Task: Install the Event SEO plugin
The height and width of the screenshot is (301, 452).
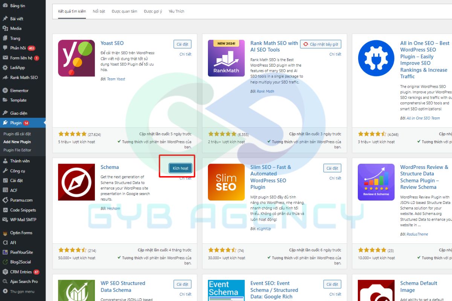Action: click(x=332, y=284)
